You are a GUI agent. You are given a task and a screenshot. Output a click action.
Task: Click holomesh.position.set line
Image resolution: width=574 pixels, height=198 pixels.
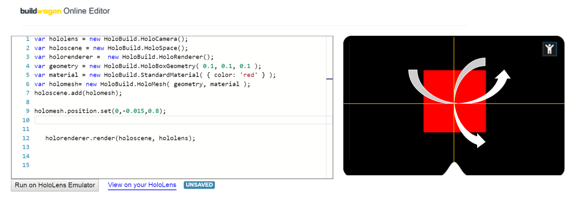[100, 111]
